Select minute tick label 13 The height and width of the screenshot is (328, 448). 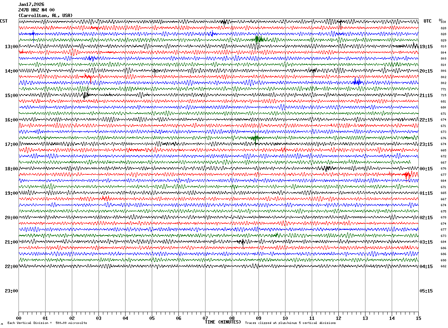click(365, 318)
